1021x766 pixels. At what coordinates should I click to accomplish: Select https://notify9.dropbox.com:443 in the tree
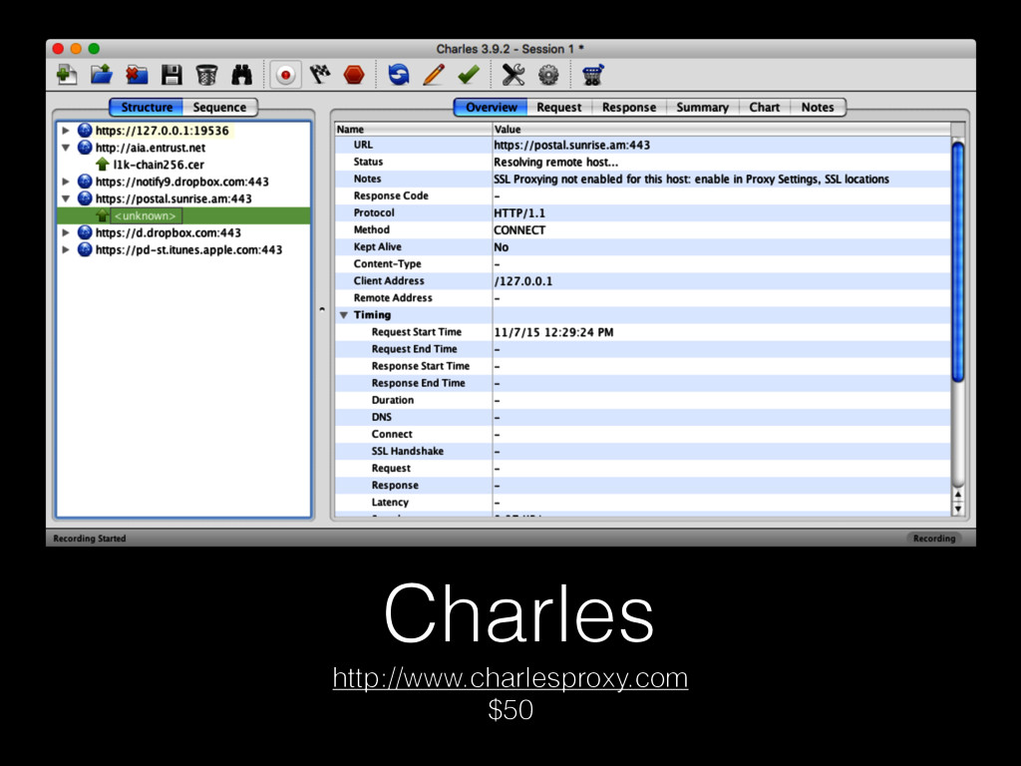click(x=181, y=182)
